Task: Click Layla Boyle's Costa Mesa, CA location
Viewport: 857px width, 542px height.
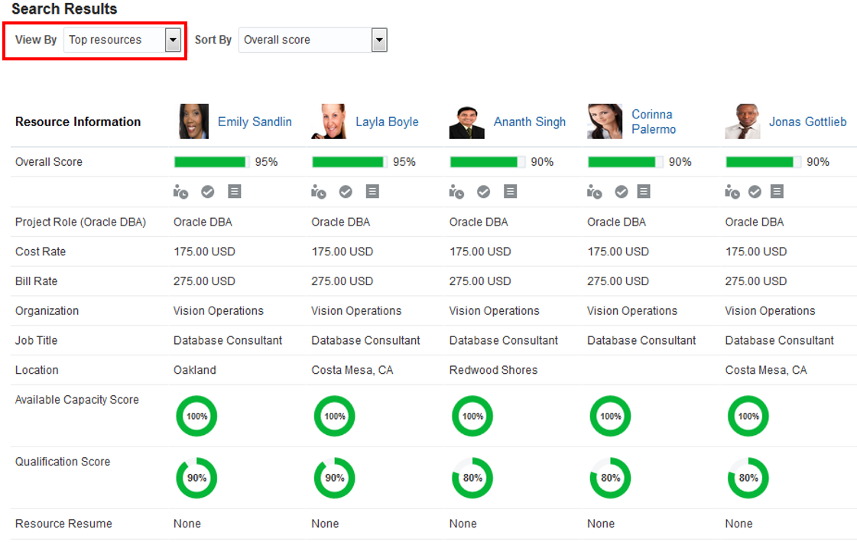Action: [352, 370]
